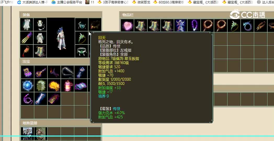The image size is (274, 141).
Task: Click the 物品栏 panel header
Action: tap(197, 15)
